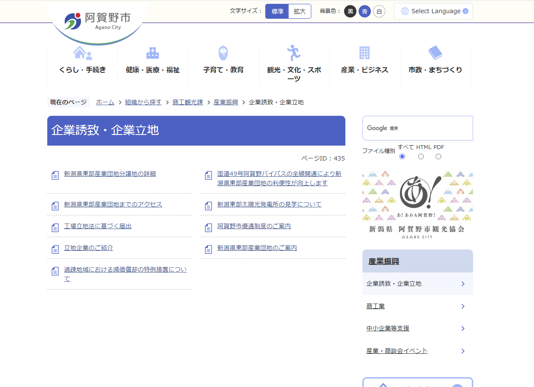This screenshot has width=534, height=387.
Task: Click the Google search input field
Action: 418,128
